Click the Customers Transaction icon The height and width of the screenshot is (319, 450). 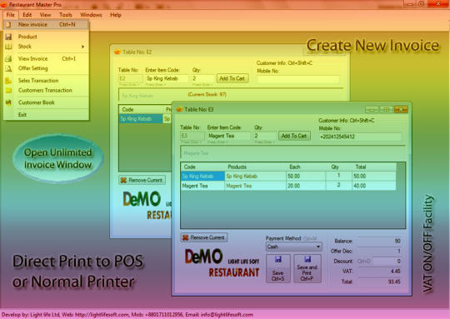[x=8, y=90]
